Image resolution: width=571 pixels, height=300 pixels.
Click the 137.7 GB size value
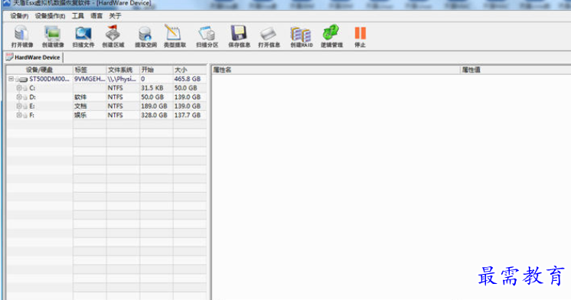tap(188, 116)
